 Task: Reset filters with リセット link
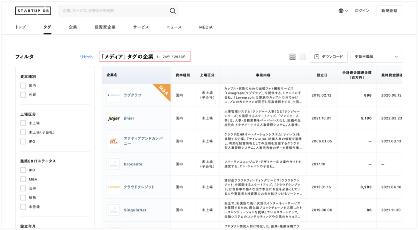[x=86, y=57]
